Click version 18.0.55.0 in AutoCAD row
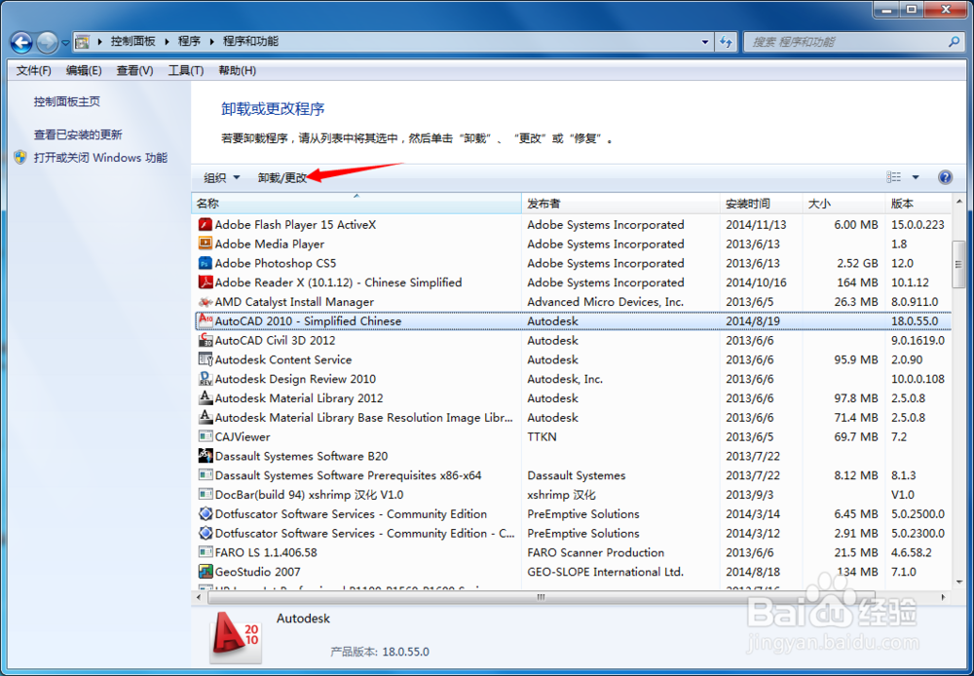Image resolution: width=974 pixels, height=676 pixels. point(915,321)
